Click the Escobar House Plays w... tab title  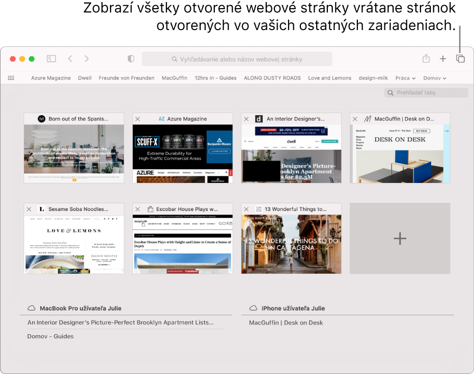(x=187, y=209)
